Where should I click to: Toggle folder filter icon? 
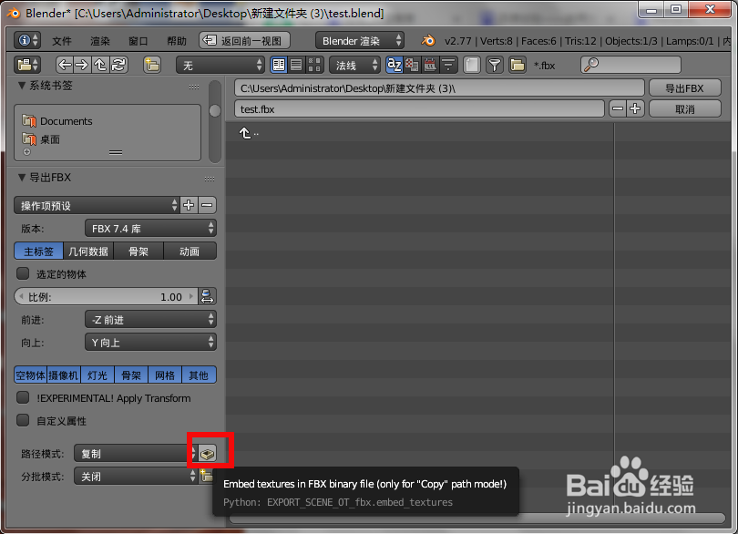pos(518,65)
